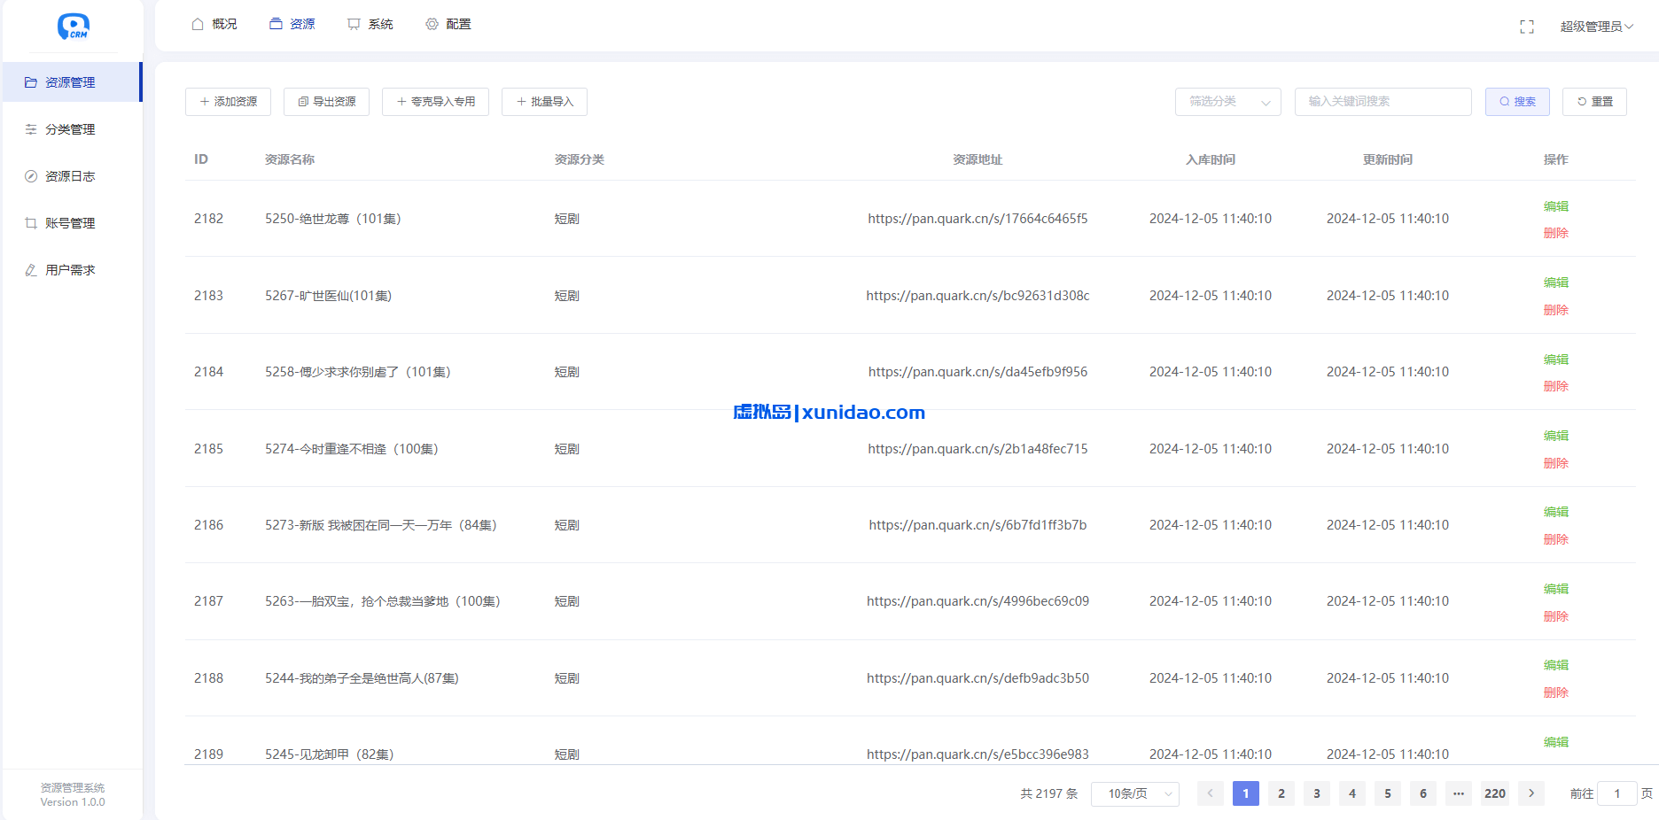Click the 导出资源 button

326,101
